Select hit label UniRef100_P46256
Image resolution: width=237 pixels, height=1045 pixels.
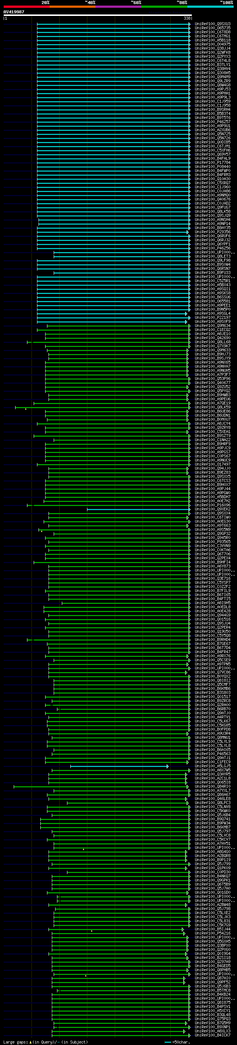pyautogui.click(x=213, y=248)
